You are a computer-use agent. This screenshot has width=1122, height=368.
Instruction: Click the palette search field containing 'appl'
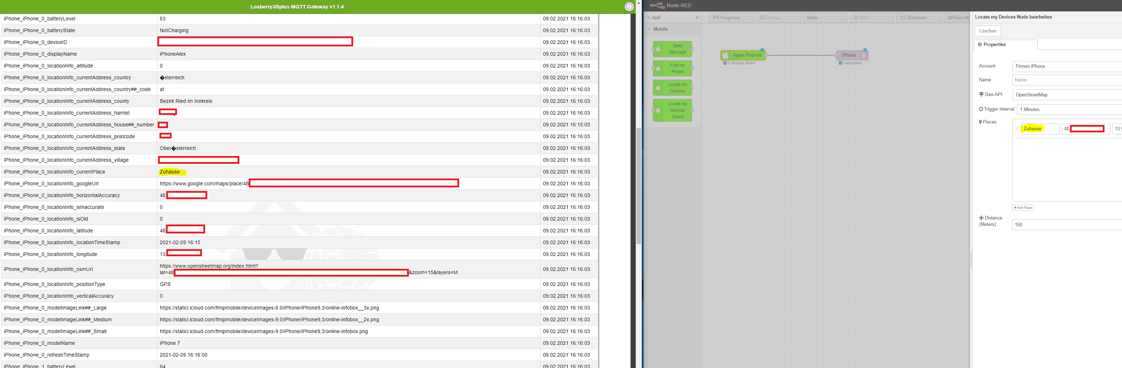click(x=672, y=18)
